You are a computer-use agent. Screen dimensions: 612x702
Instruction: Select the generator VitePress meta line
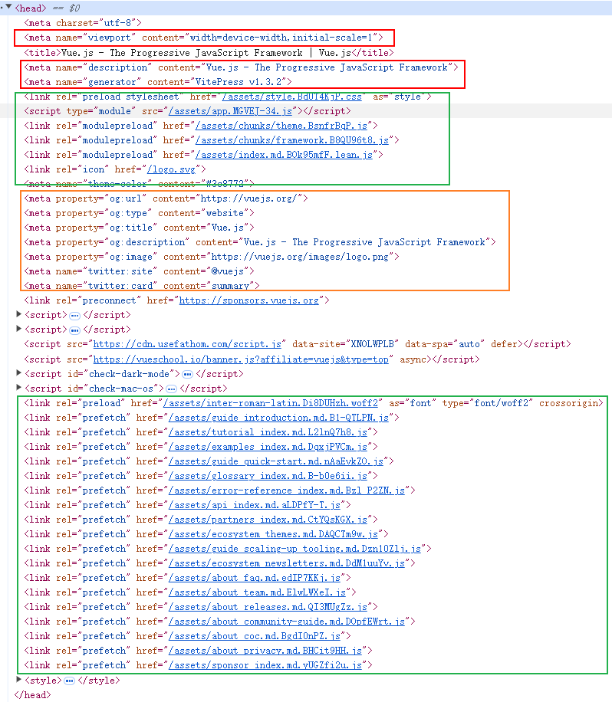158,82
